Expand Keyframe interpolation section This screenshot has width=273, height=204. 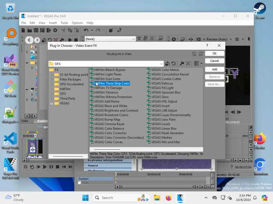(x=86, y=160)
